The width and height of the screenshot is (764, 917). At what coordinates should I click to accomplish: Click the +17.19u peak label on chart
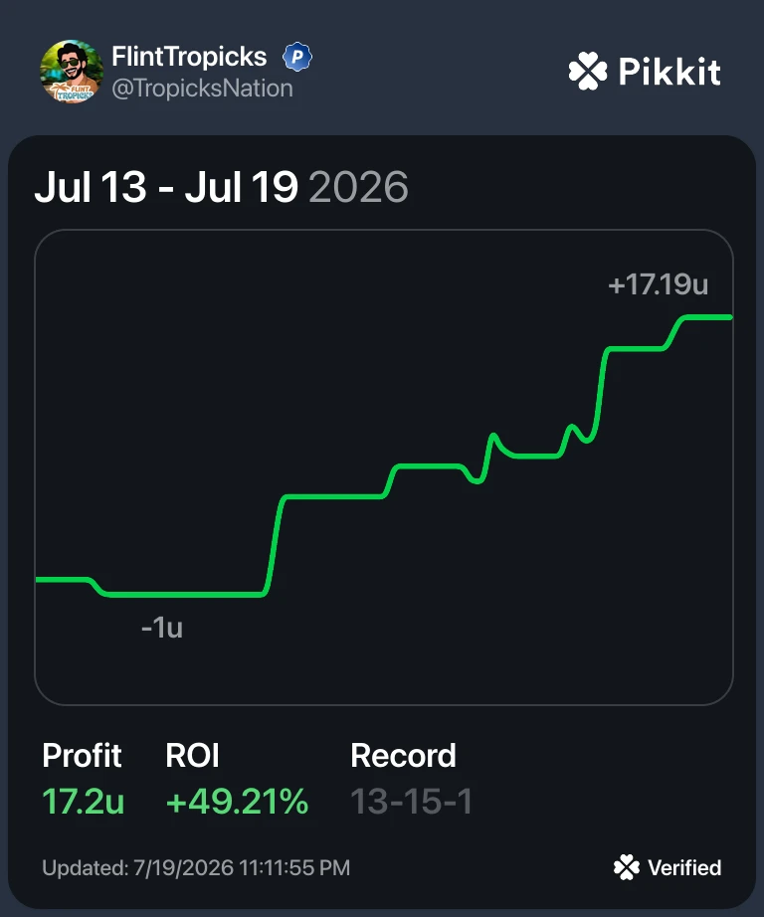coord(659,284)
